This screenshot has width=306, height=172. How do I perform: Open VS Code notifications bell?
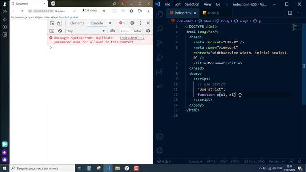300,161
